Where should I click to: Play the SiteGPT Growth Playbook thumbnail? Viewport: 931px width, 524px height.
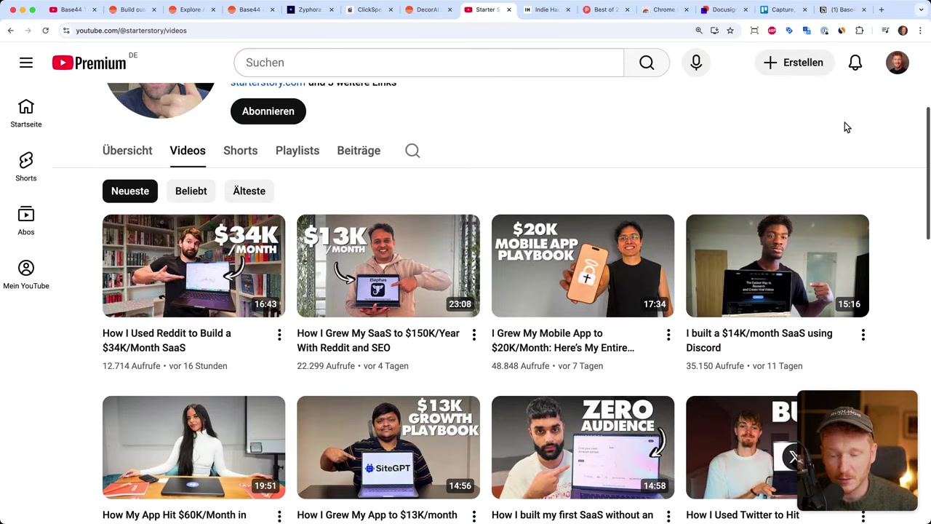tap(388, 448)
